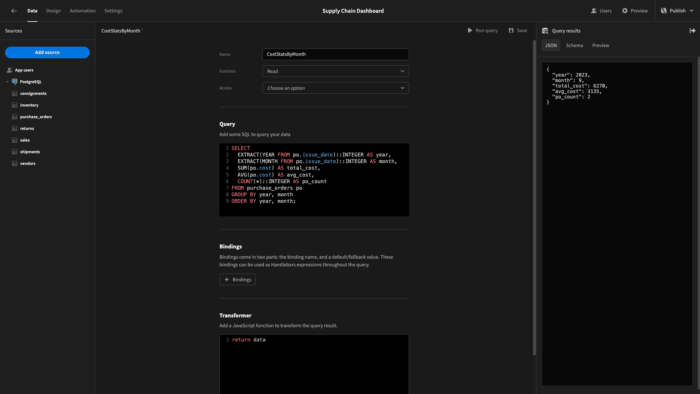Viewport: 700px width, 394px height.
Task: Open the Automation tab
Action: tap(83, 11)
